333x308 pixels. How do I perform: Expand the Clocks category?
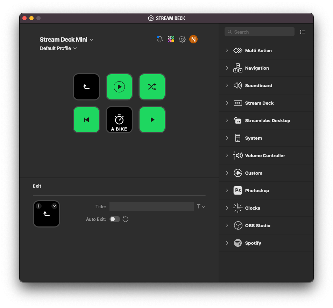point(227,208)
